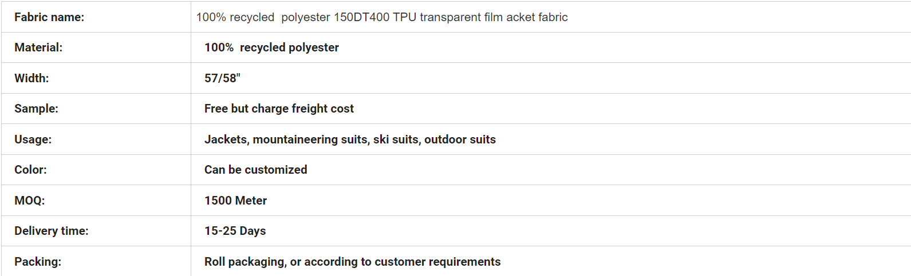Select the 100% recycled polyester 150DT400 TPU text

tap(306, 17)
